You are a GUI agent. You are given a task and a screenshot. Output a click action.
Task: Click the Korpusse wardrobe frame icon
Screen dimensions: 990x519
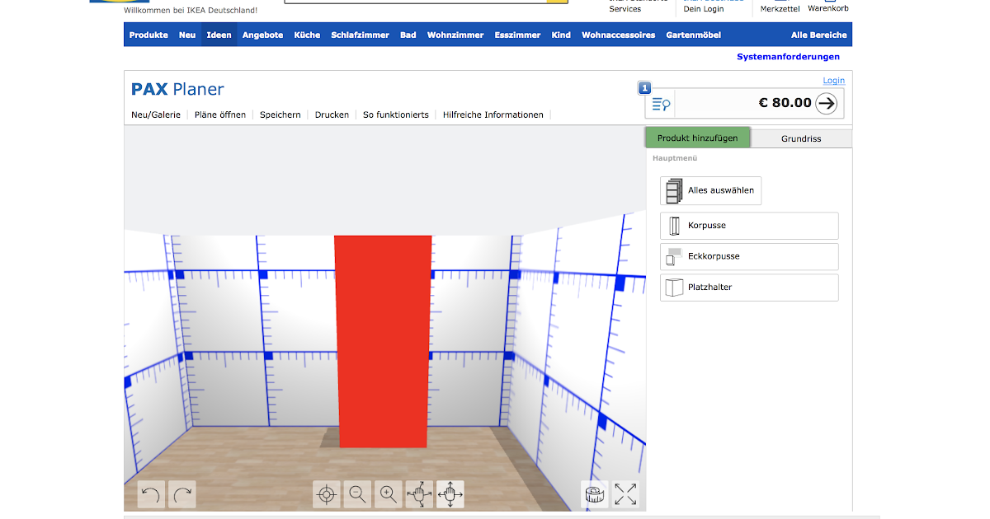click(x=673, y=226)
